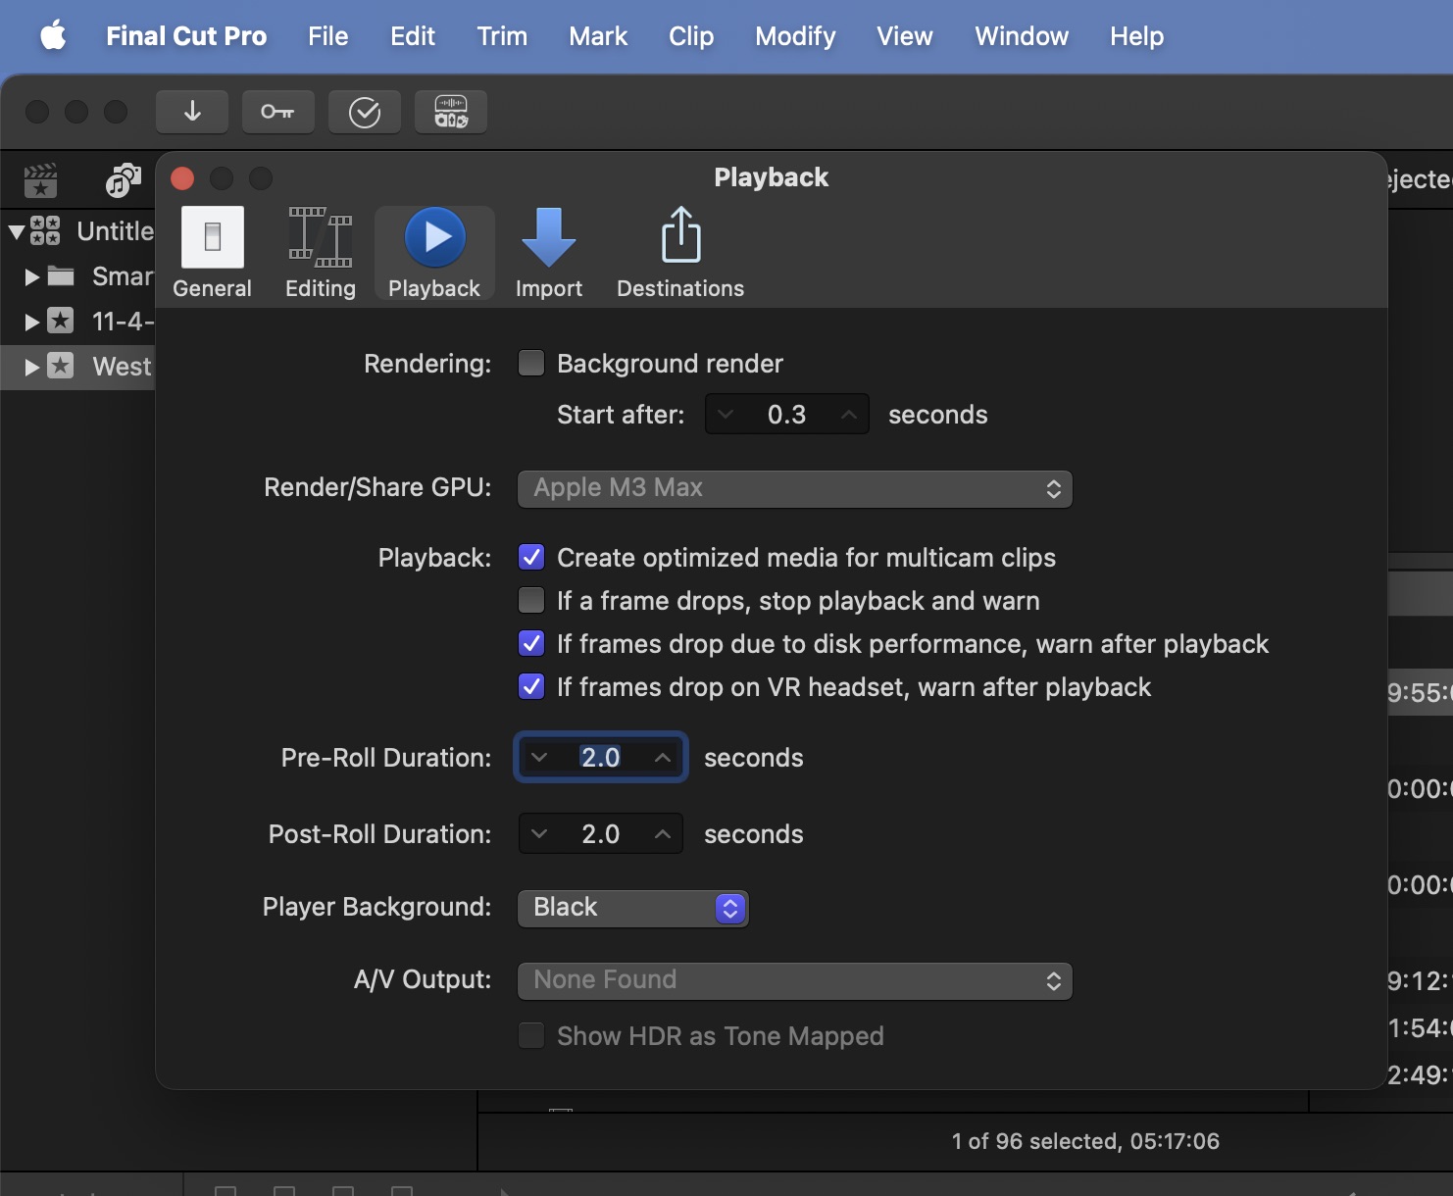Decrease the Pre-Roll Duration value

(x=539, y=758)
